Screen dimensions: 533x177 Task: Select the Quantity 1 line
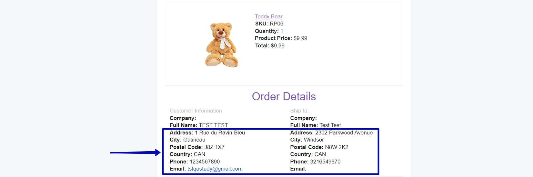pos(269,31)
